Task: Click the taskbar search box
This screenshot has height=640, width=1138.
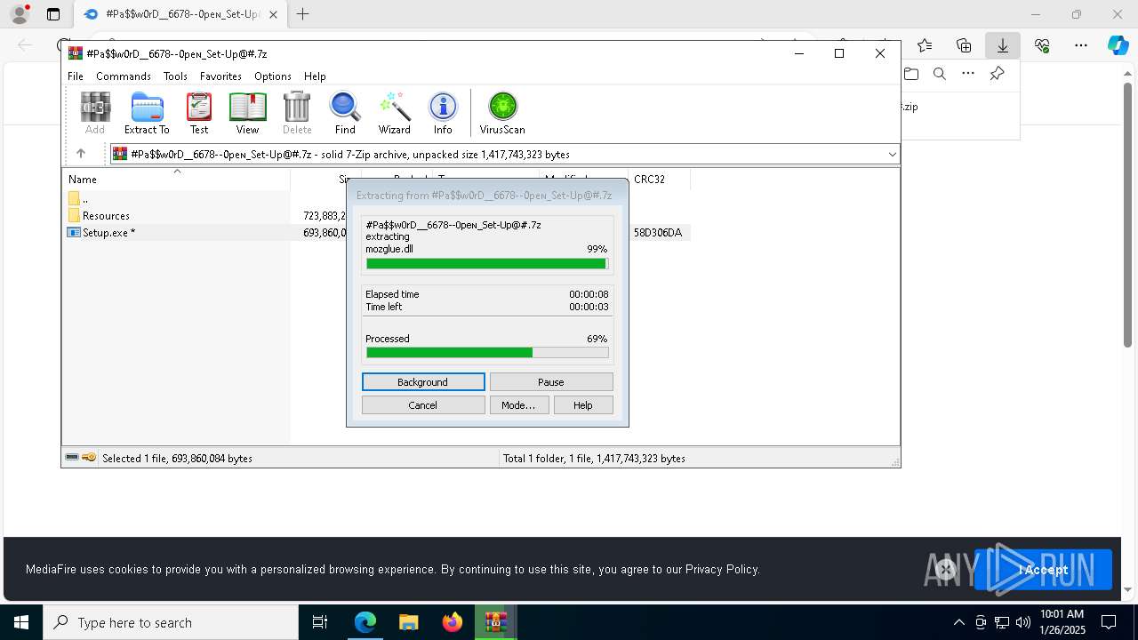Action: tap(171, 622)
